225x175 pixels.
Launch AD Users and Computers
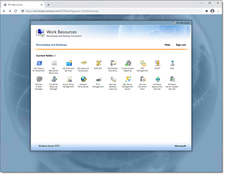pos(83,66)
